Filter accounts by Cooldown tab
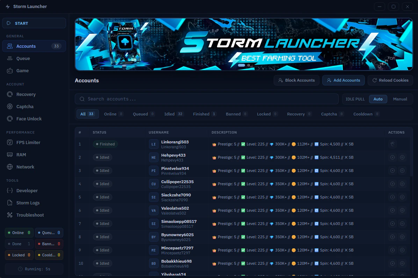This screenshot has width=418, height=278. tap(366, 114)
